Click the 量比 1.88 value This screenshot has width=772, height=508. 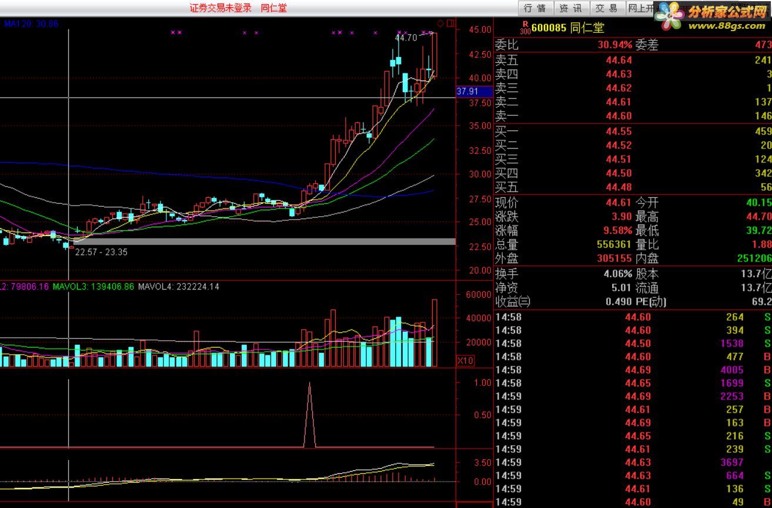(762, 244)
